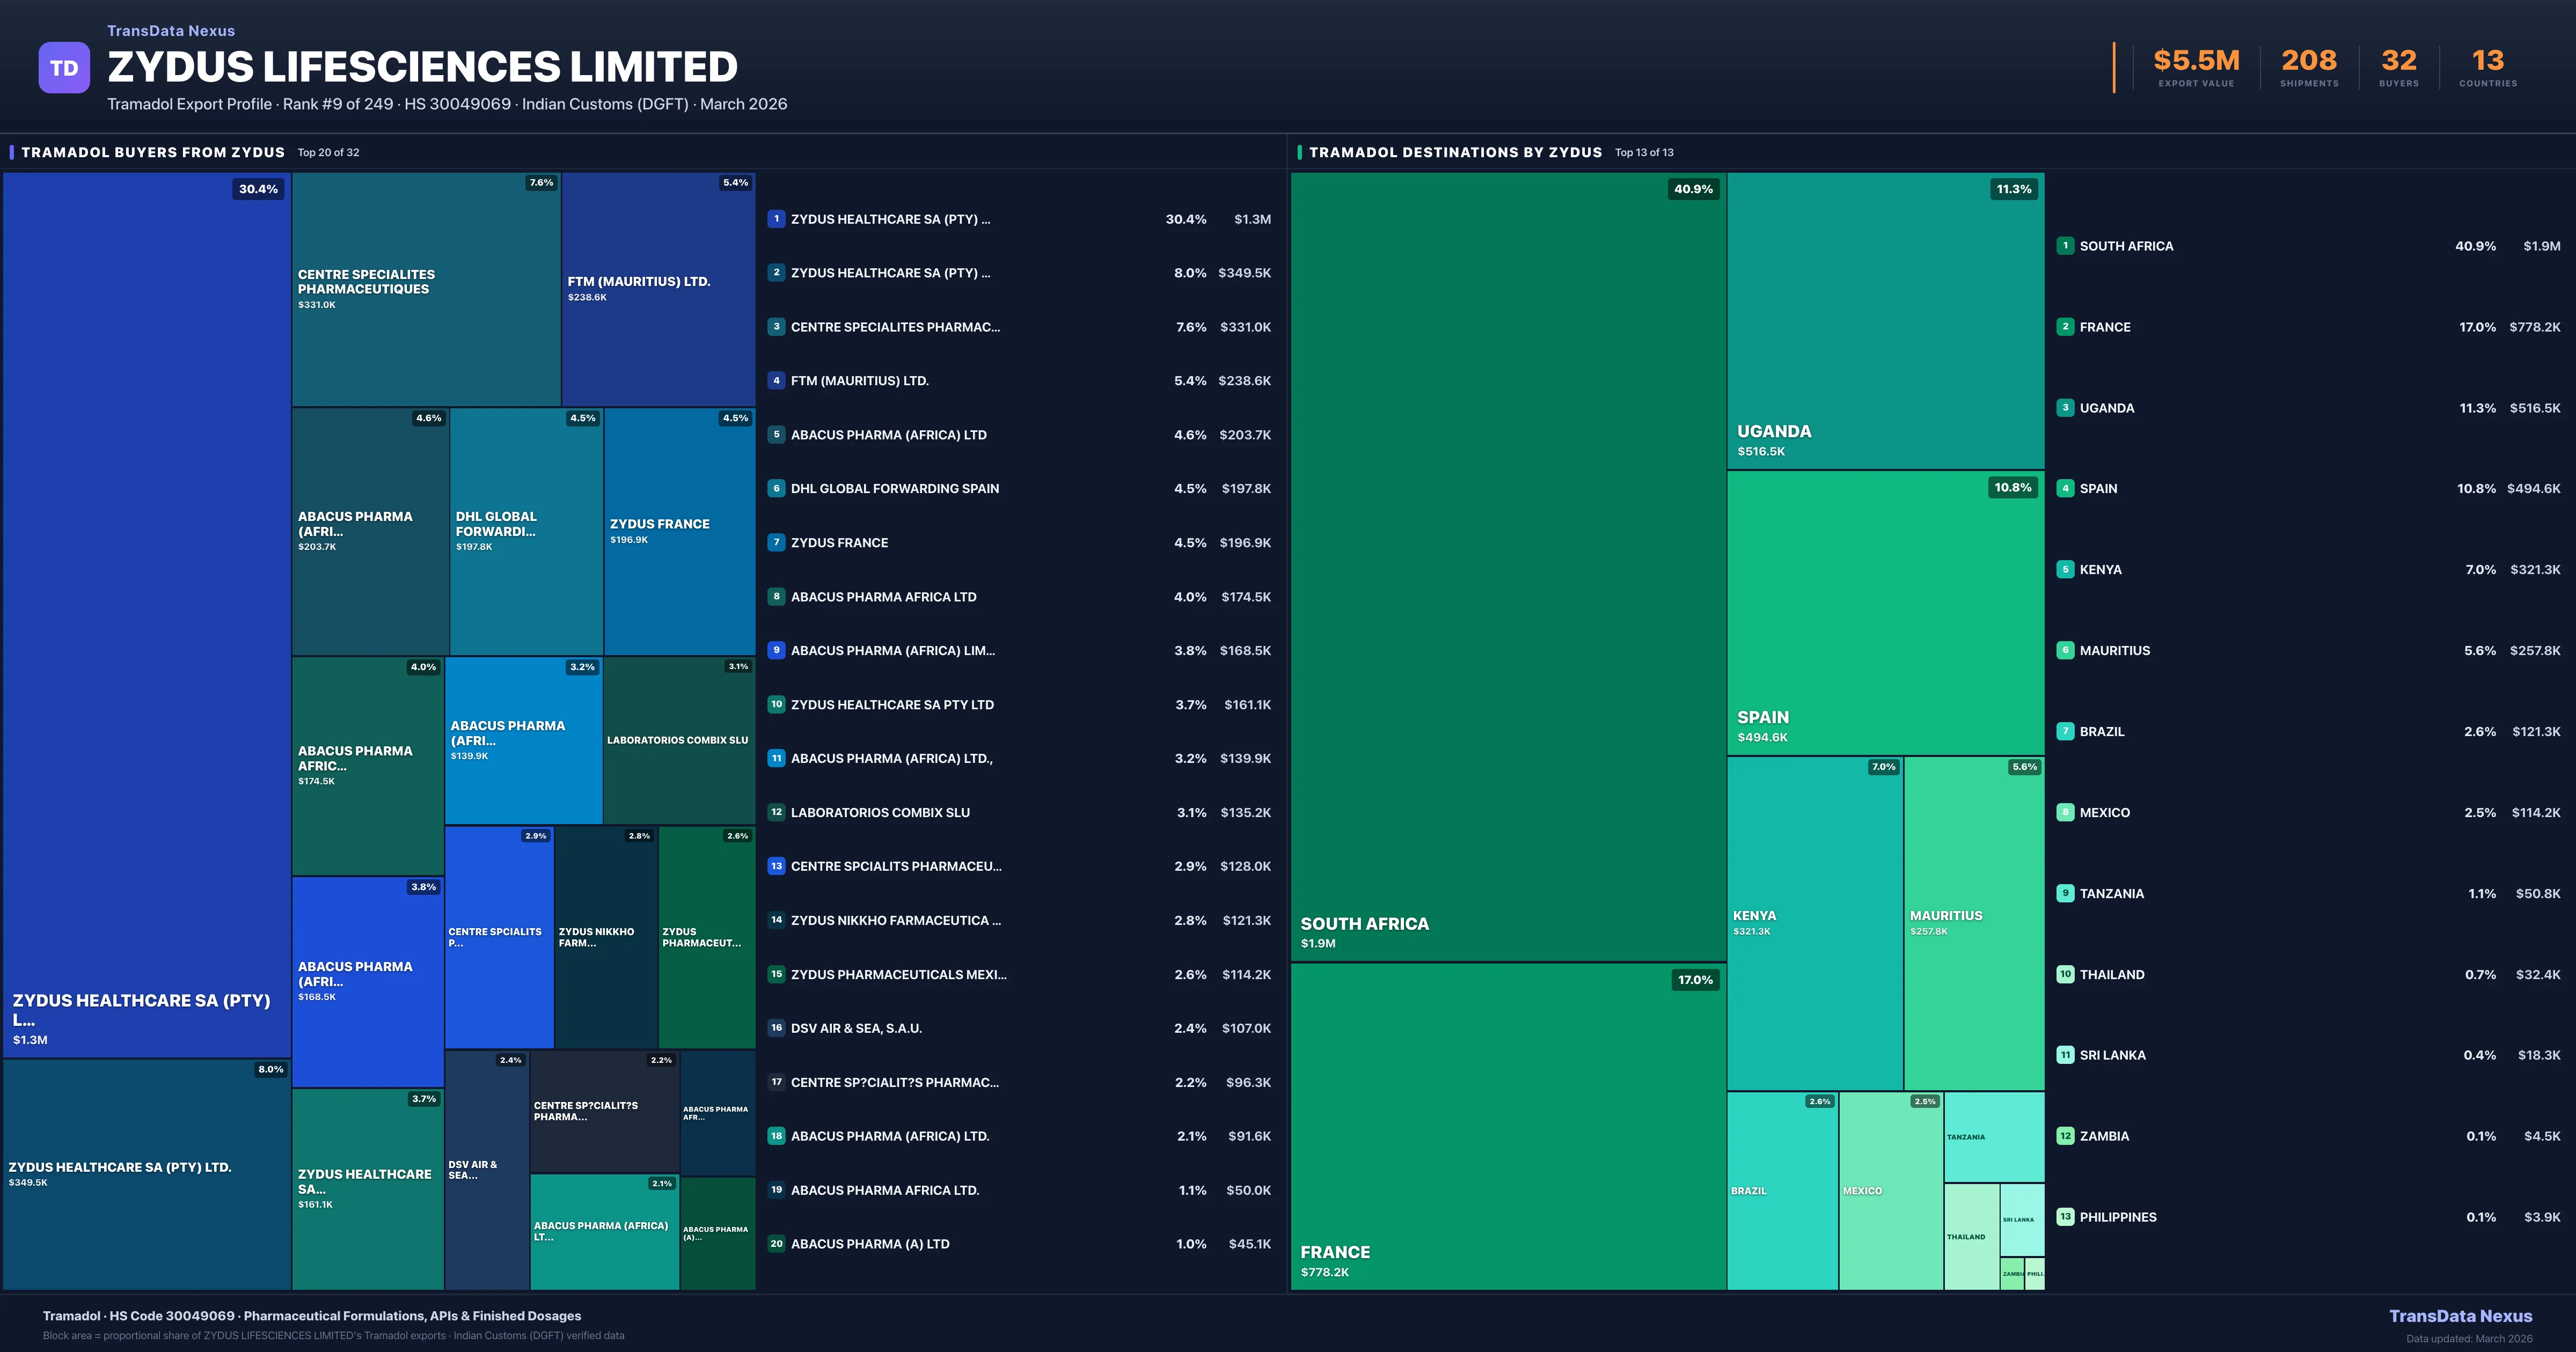The width and height of the screenshot is (2576, 1352).
Task: Open the Tramadol Destinations By Zydus header
Action: coord(1455,153)
